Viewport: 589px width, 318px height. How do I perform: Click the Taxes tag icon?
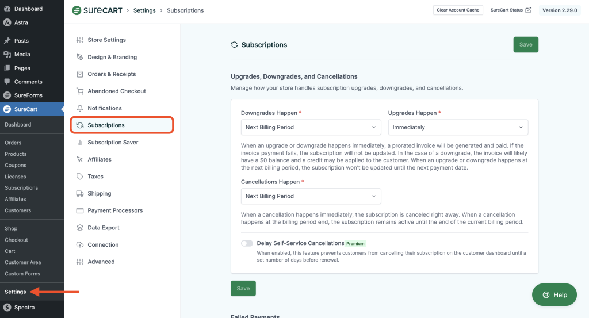pyautogui.click(x=80, y=177)
